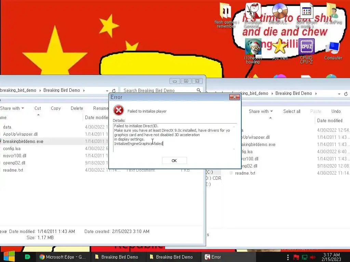Refresh the left Explorer window address bar
This screenshot has height=262, width=350.
tap(114, 91)
